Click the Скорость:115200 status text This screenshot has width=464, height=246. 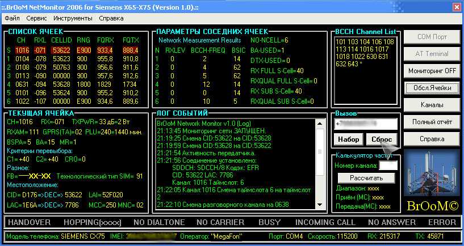click(333, 236)
